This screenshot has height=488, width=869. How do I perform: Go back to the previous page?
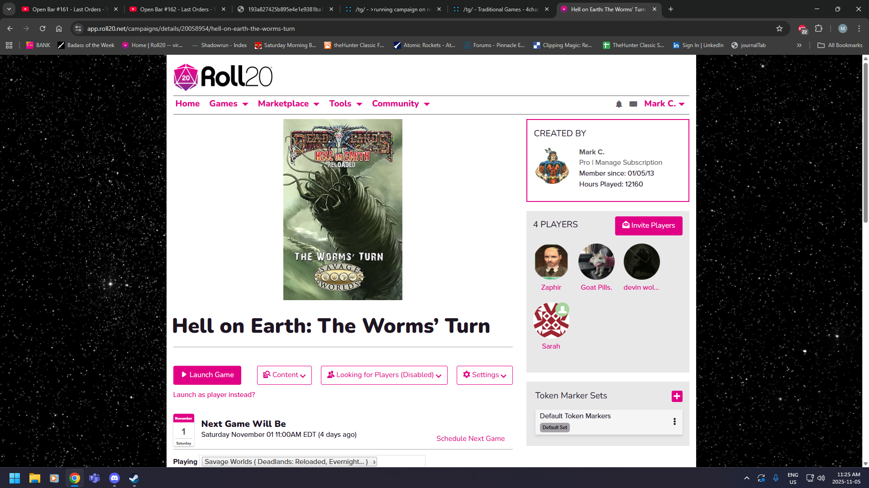pyautogui.click(x=10, y=29)
